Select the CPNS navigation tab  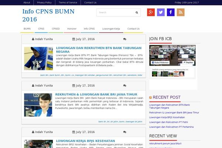(x=41, y=29)
